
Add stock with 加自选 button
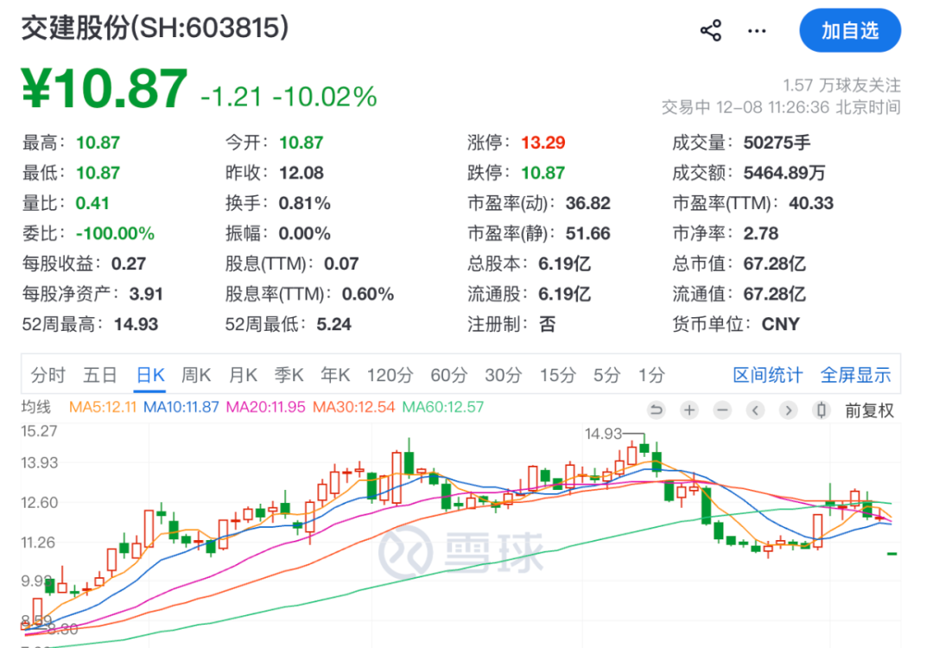point(850,31)
